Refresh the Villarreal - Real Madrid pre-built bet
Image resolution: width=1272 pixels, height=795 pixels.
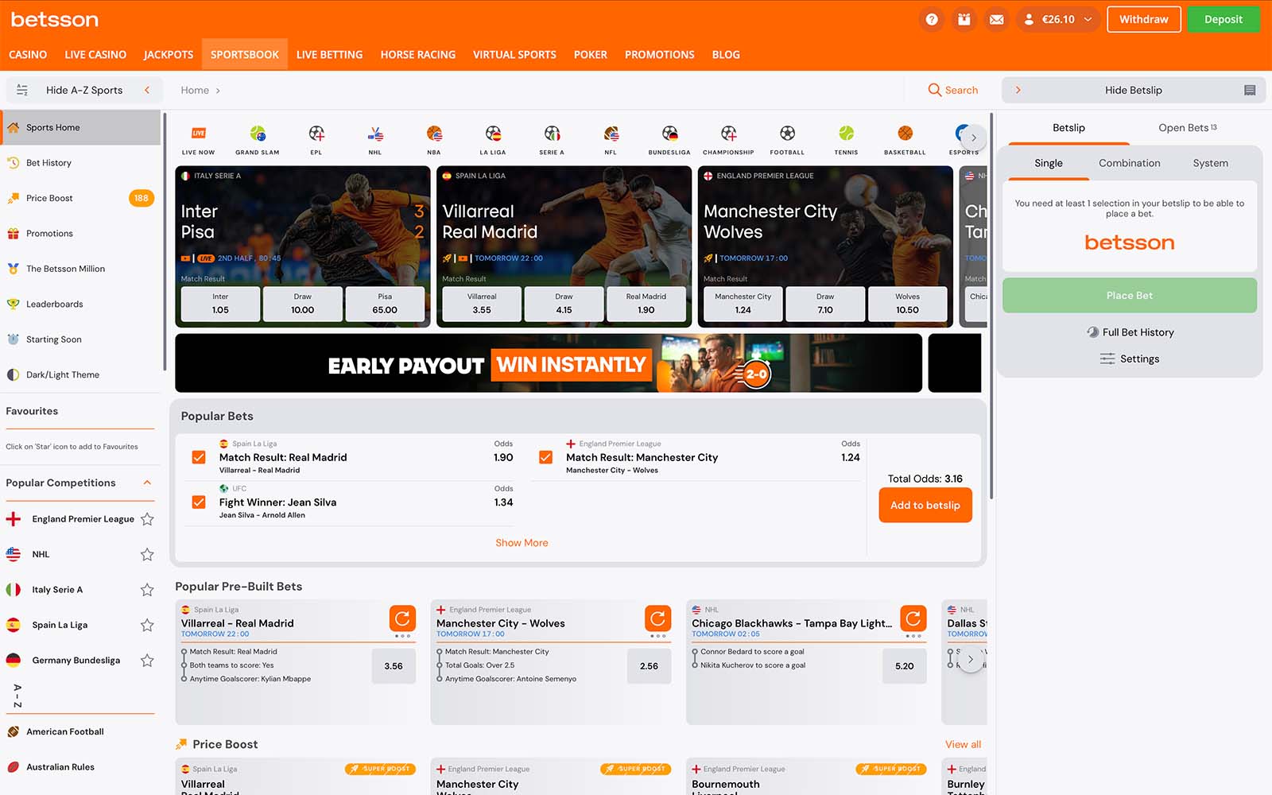coord(402,618)
